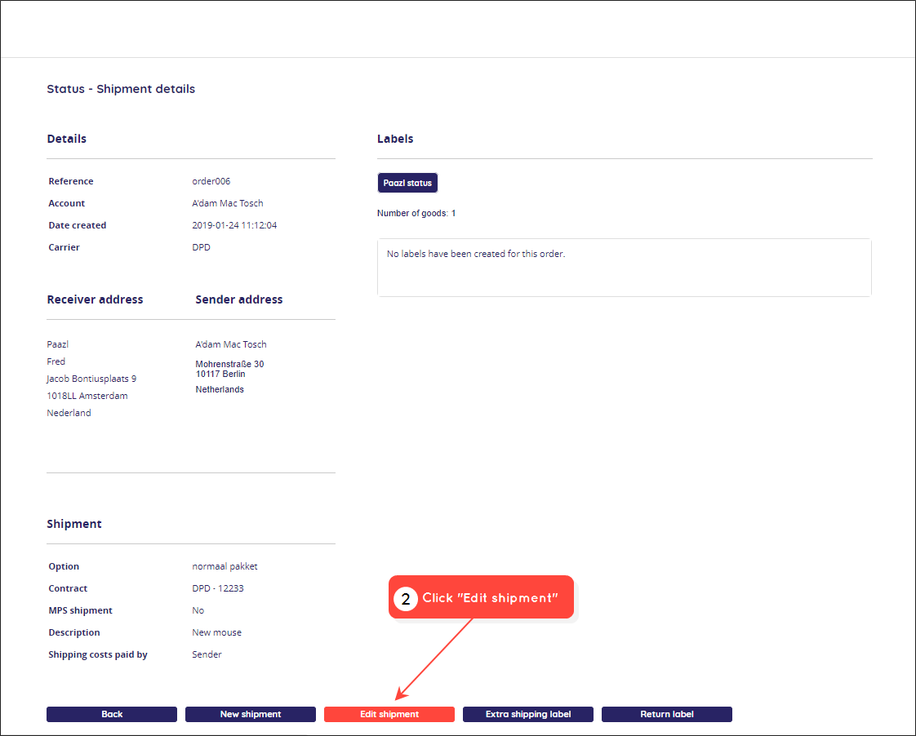Viewport: 916px width, 736px height.
Task: Select the DPD carrier value
Action: point(201,247)
